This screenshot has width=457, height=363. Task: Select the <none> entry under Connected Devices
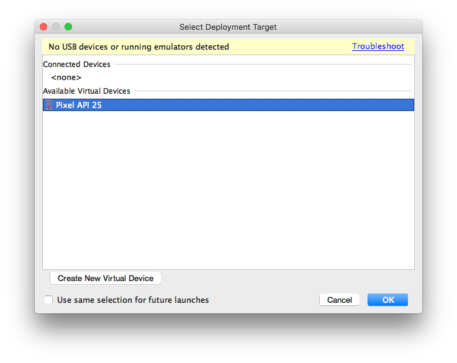[66, 78]
